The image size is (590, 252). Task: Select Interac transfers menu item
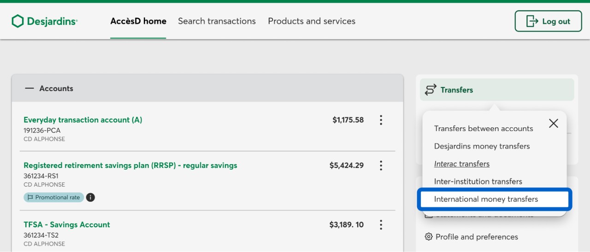coord(462,164)
